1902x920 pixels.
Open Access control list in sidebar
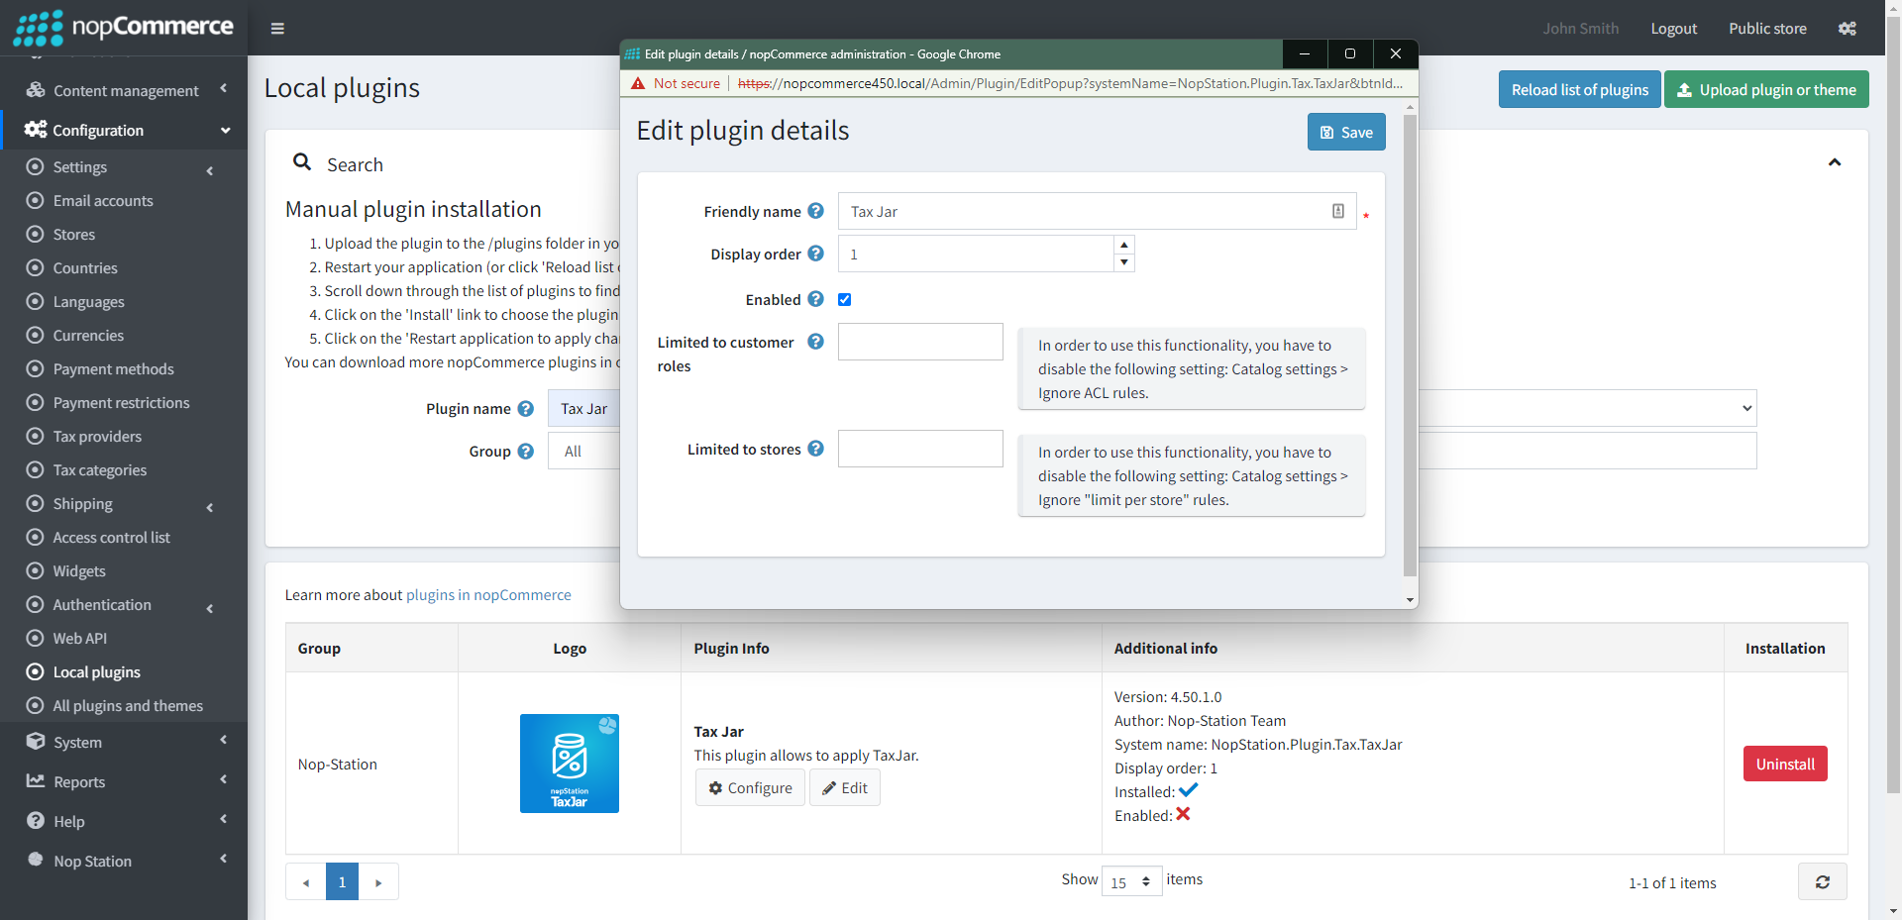(111, 538)
